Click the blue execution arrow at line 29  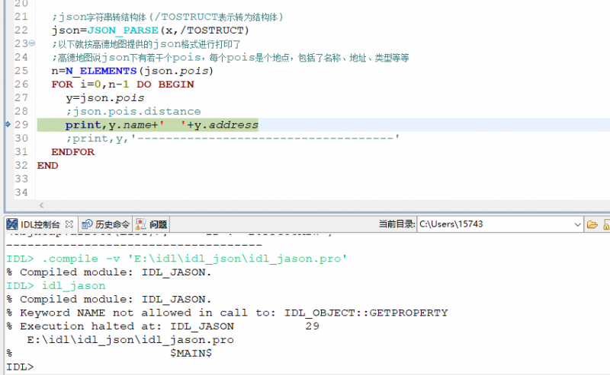7,124
